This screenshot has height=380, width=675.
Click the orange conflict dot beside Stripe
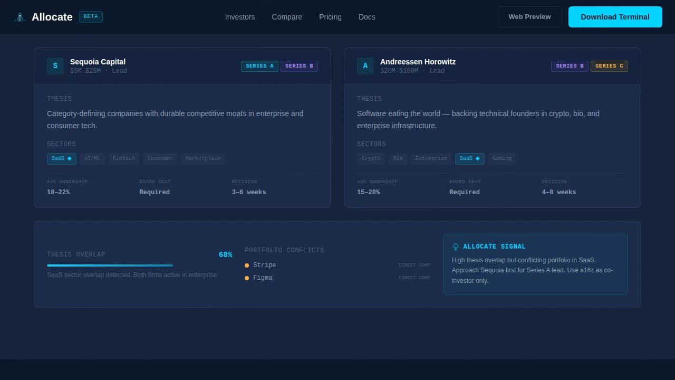247,265
